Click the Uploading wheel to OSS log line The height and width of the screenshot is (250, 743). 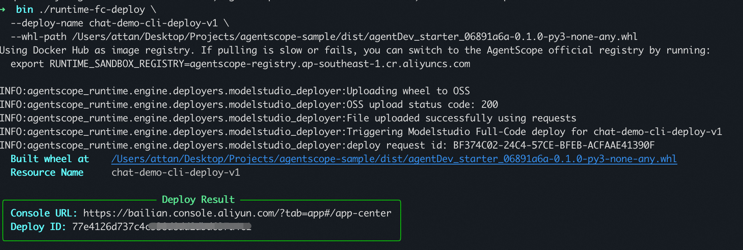(235, 91)
